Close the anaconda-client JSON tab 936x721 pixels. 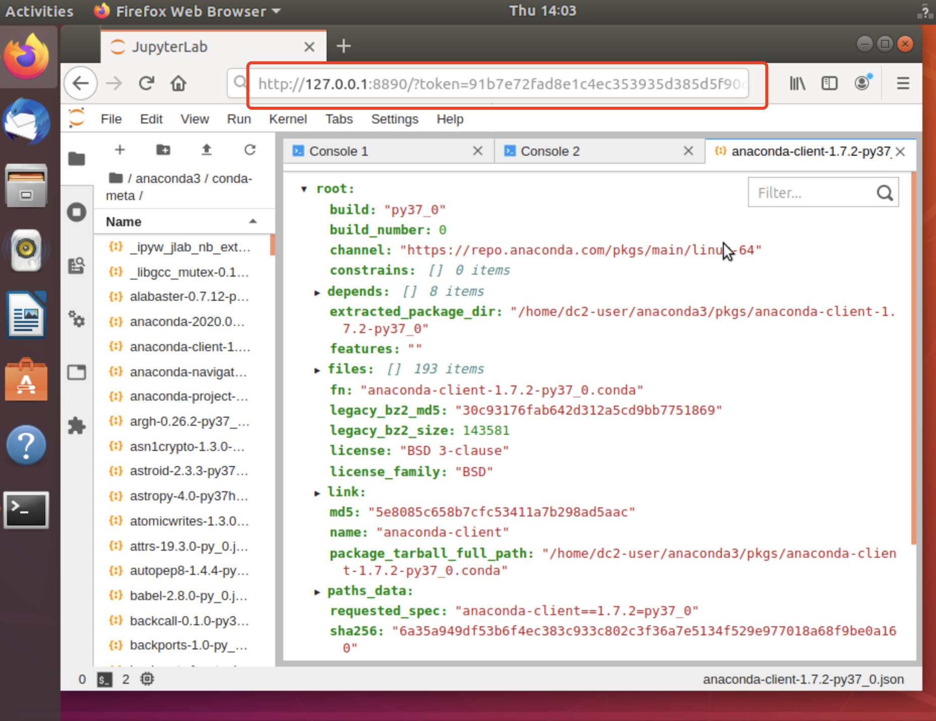coord(901,152)
